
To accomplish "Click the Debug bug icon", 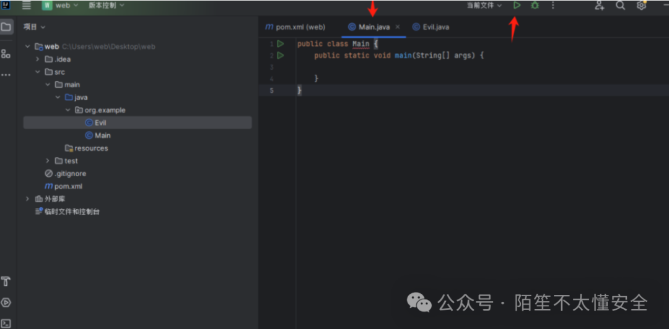I will tap(535, 6).
